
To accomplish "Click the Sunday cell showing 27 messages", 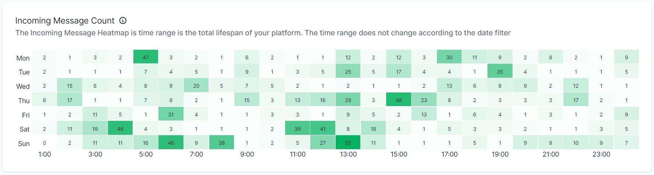I will (323, 143).
